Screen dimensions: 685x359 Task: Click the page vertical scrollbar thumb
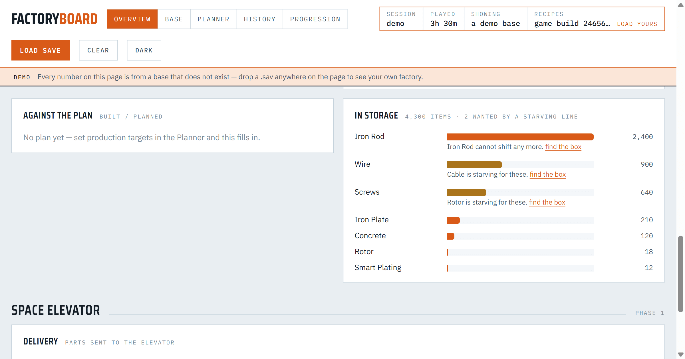681,274
